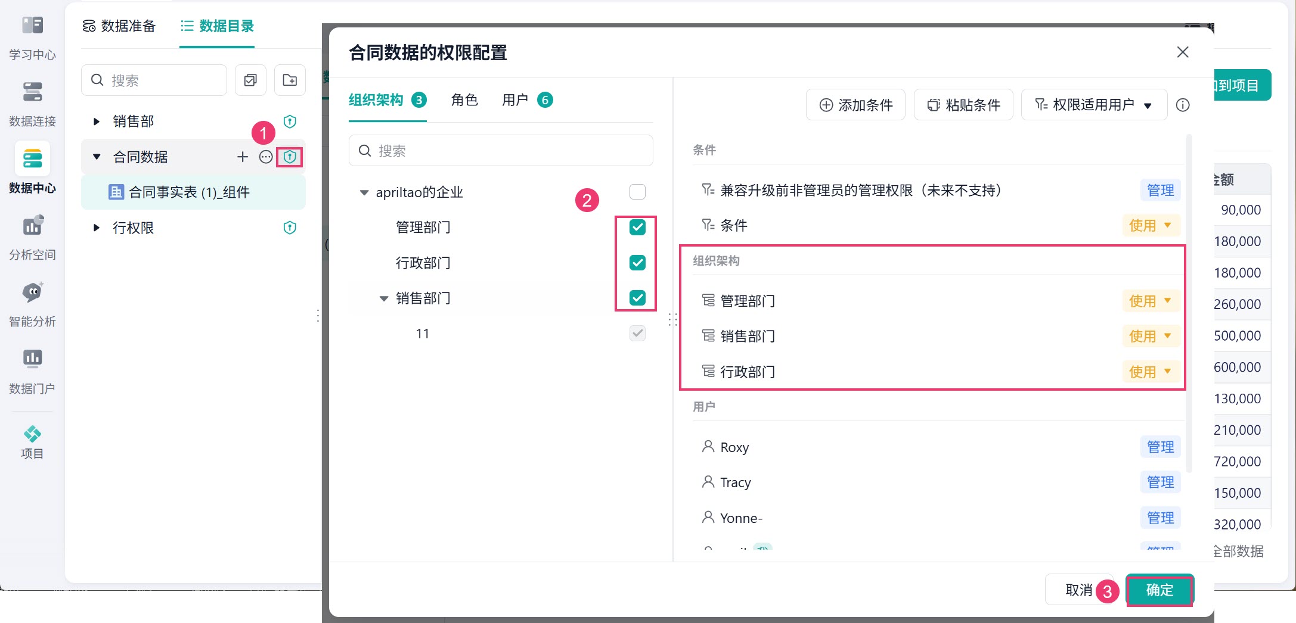The image size is (1296, 623).
Task: Click the plus icon on 合同数据 row
Action: point(243,157)
